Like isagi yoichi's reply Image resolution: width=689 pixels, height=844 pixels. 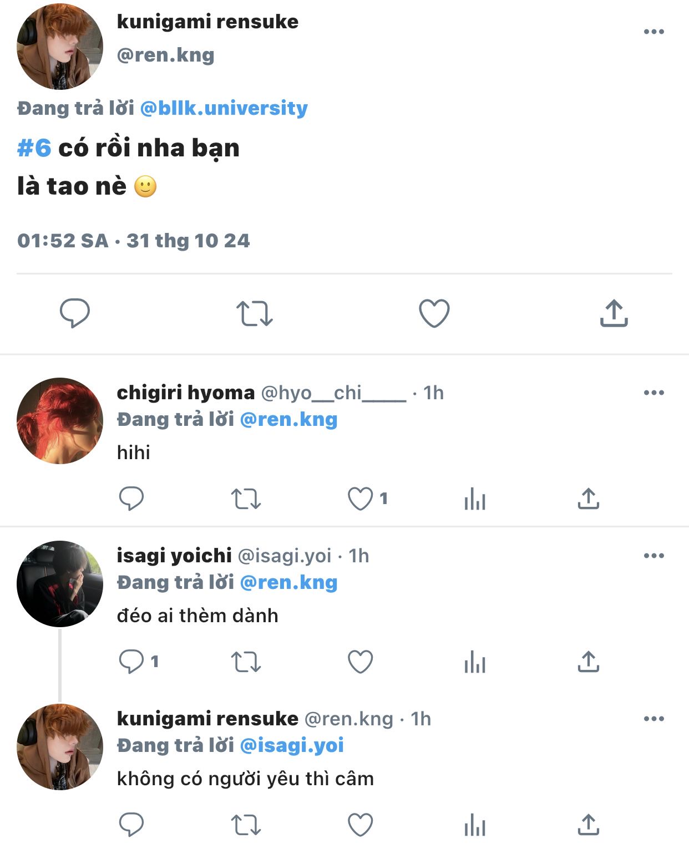click(x=360, y=662)
